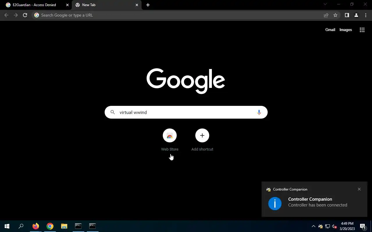
Task: Start voice search with the microphone icon
Action: (x=259, y=112)
